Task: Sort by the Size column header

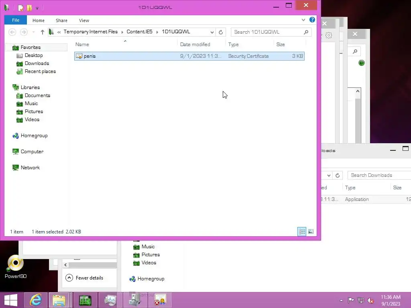Action: pyautogui.click(x=281, y=45)
